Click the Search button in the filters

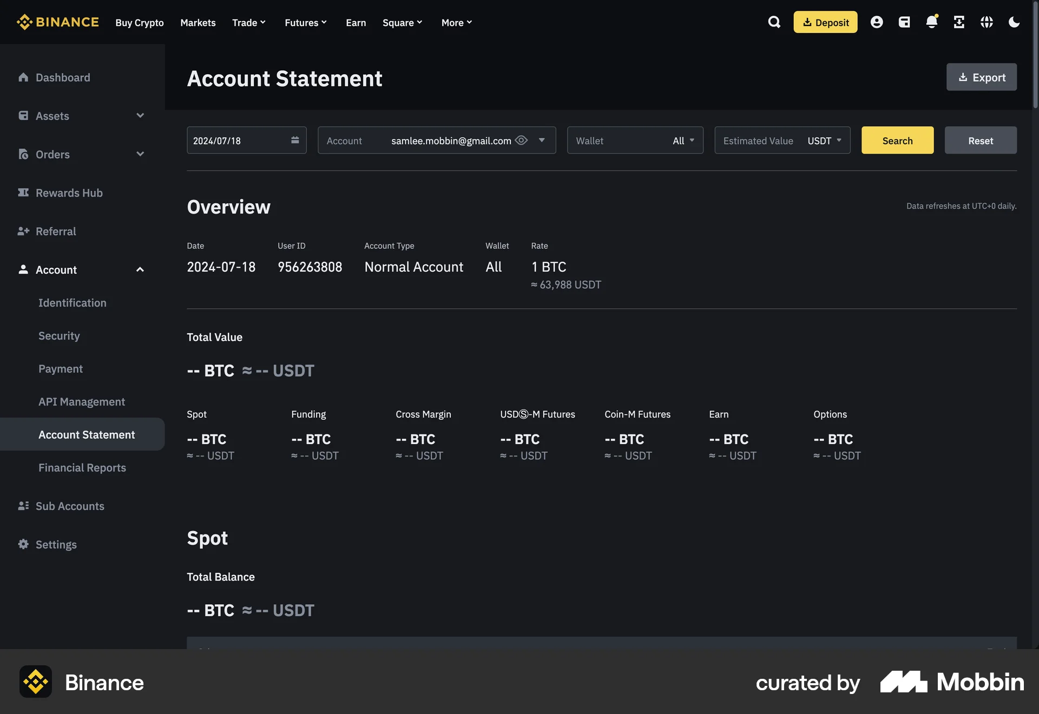tap(897, 140)
